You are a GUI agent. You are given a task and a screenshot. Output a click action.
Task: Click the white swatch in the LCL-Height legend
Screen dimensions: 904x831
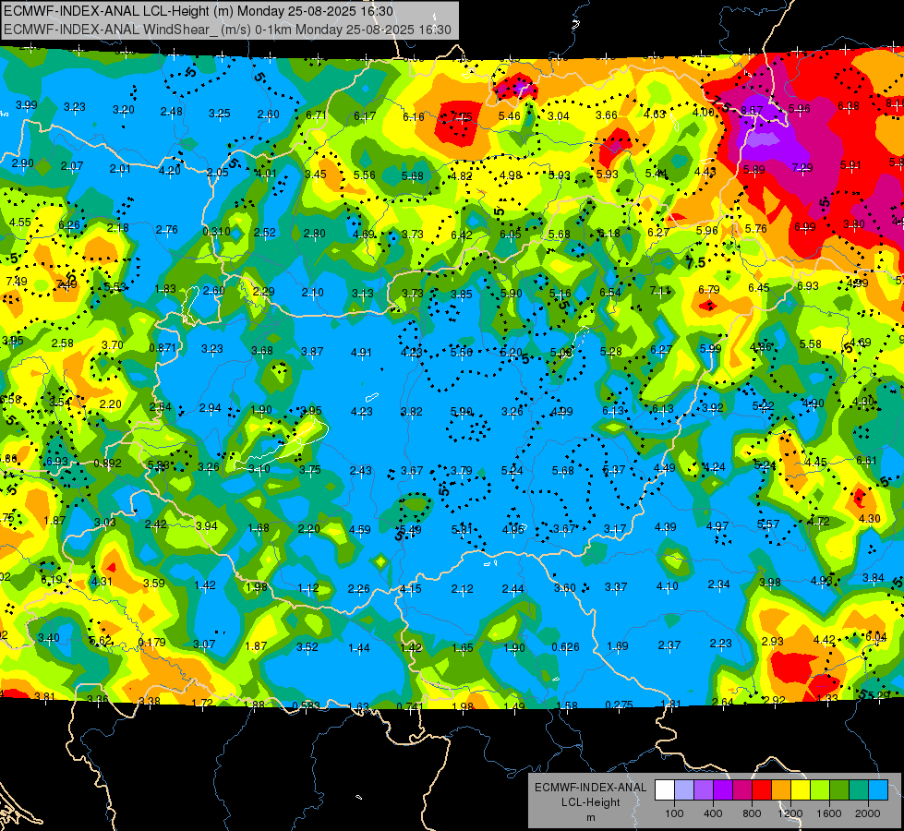tap(665, 790)
